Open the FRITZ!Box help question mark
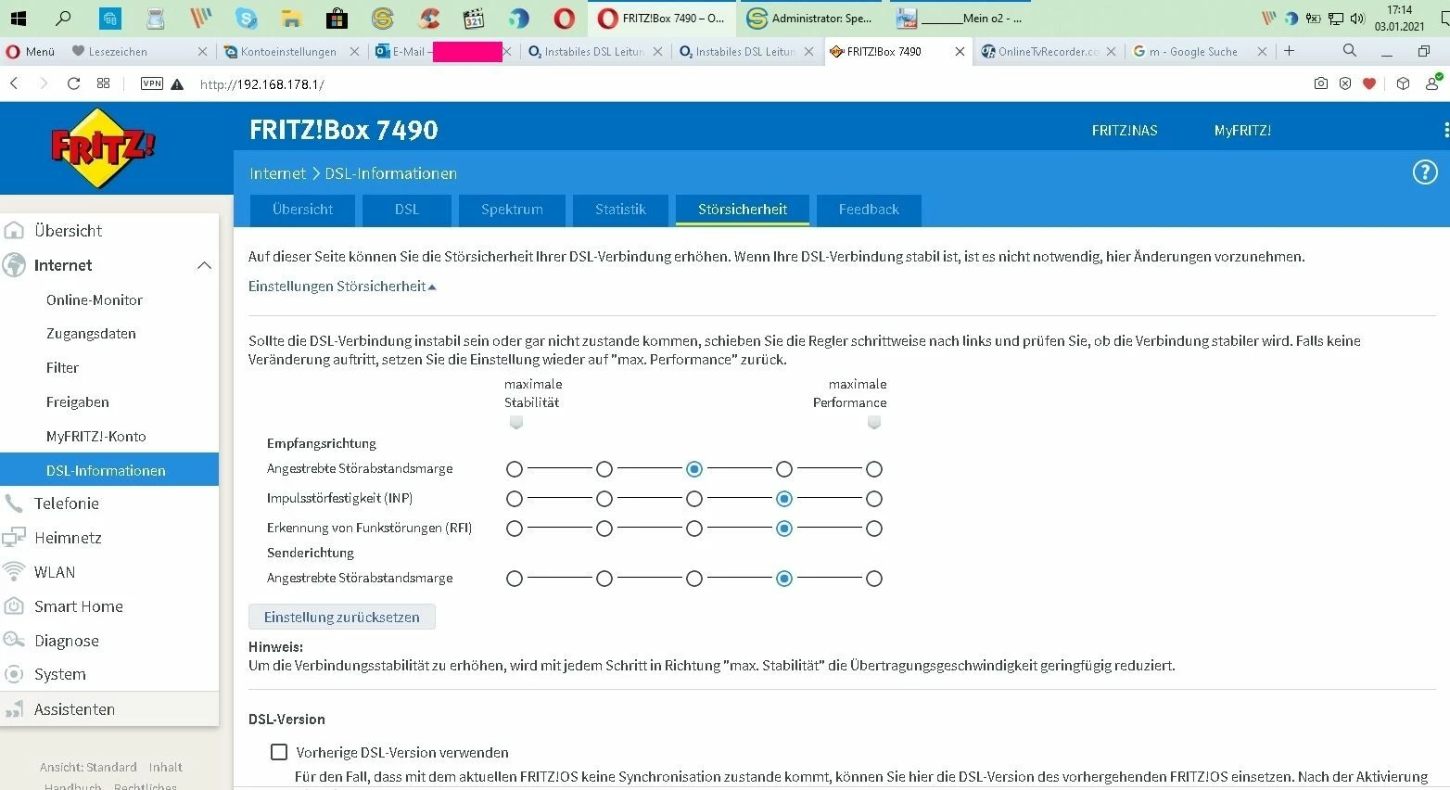 coord(1425,172)
